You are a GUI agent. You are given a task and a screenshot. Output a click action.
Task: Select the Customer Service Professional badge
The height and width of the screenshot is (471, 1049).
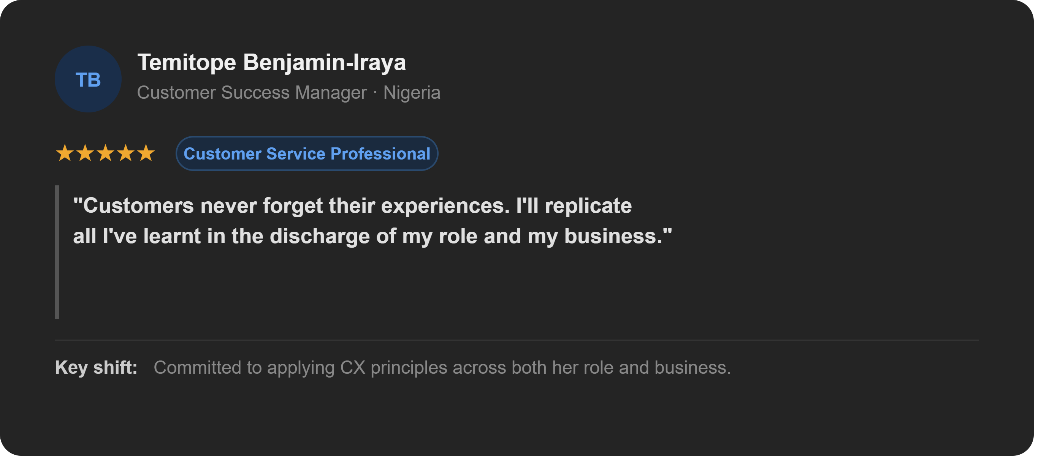click(x=307, y=153)
